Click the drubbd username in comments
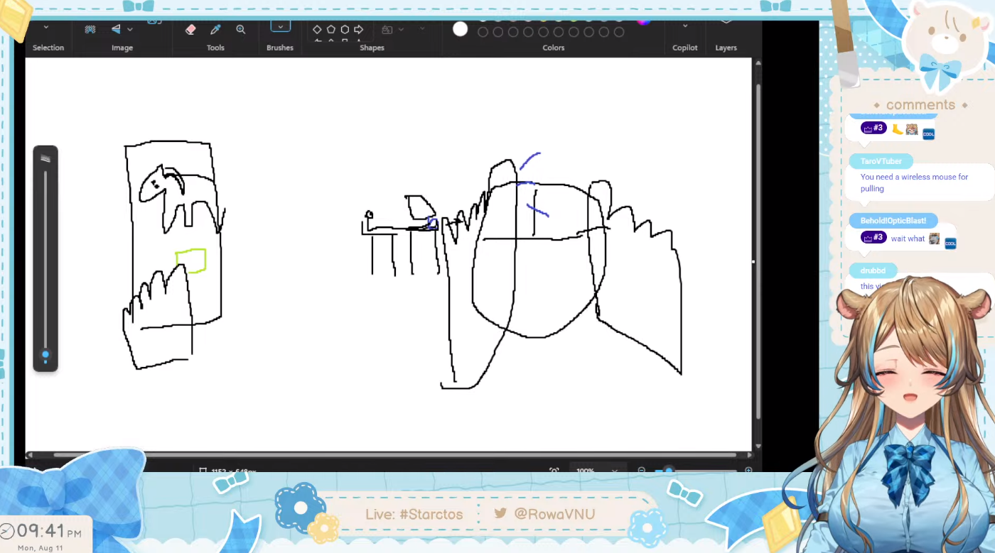Viewport: 995px width, 553px height. [873, 270]
